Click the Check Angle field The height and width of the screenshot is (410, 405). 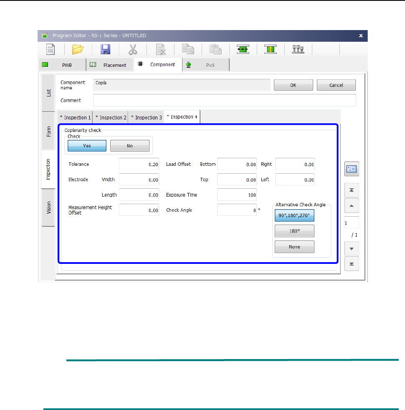pos(237,210)
